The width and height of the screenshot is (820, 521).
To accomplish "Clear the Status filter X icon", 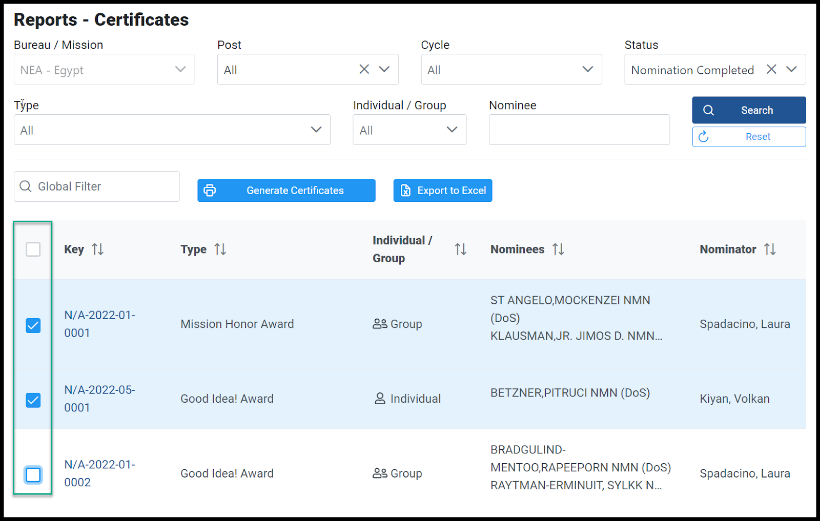I will (771, 69).
